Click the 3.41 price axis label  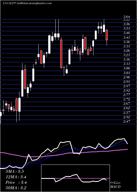coord(127,37)
